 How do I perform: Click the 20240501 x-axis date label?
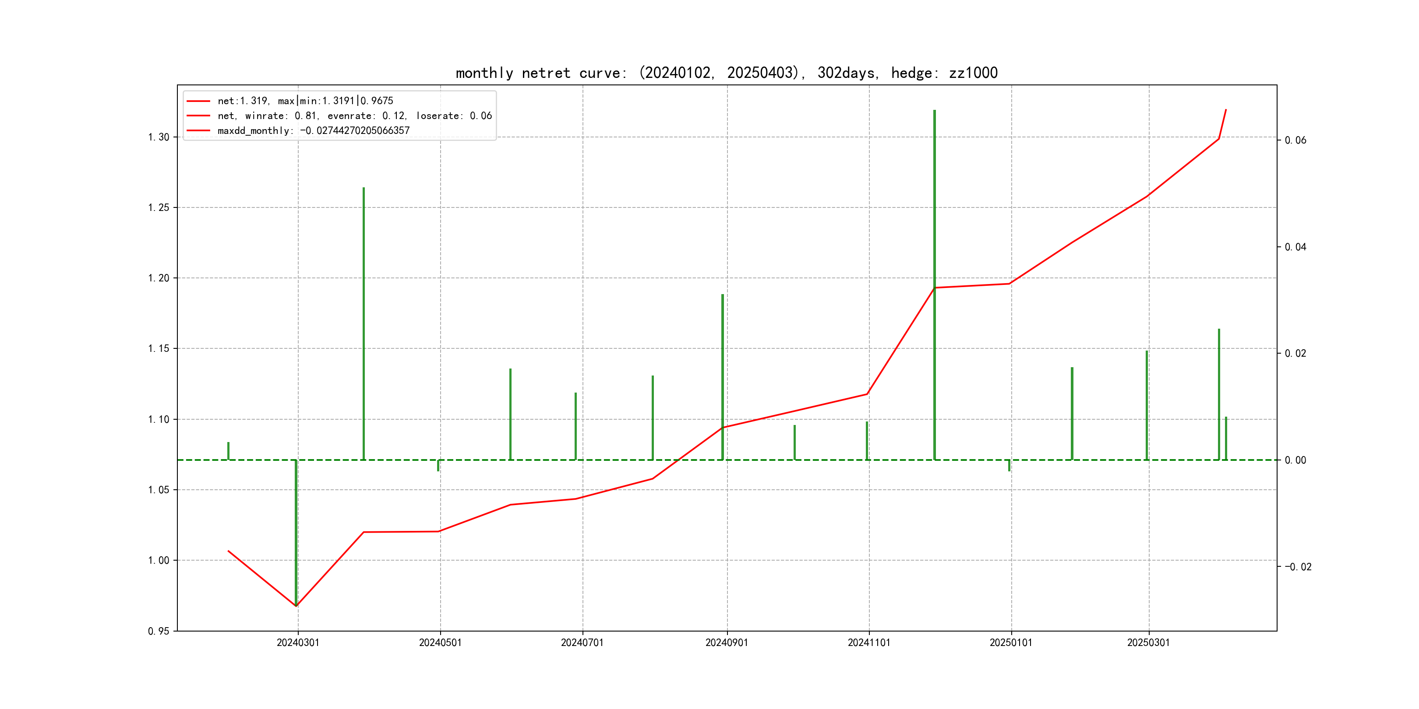tap(440, 642)
